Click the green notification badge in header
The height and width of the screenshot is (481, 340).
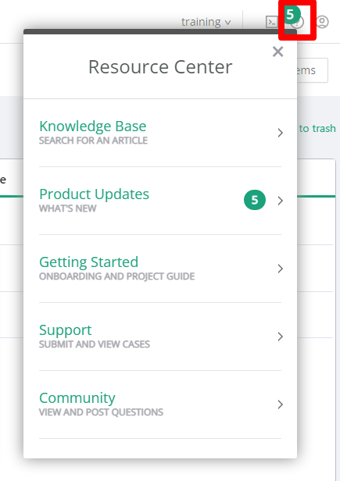coord(290,14)
